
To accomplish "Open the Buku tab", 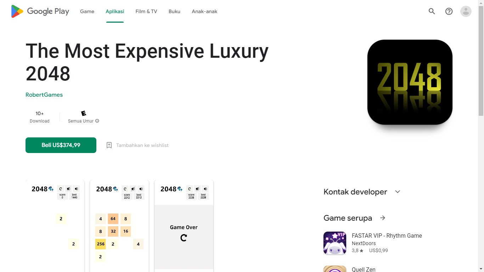I will (174, 11).
